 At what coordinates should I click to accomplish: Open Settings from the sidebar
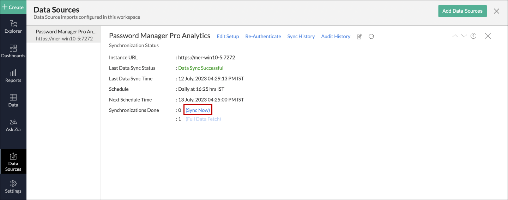pos(13,187)
